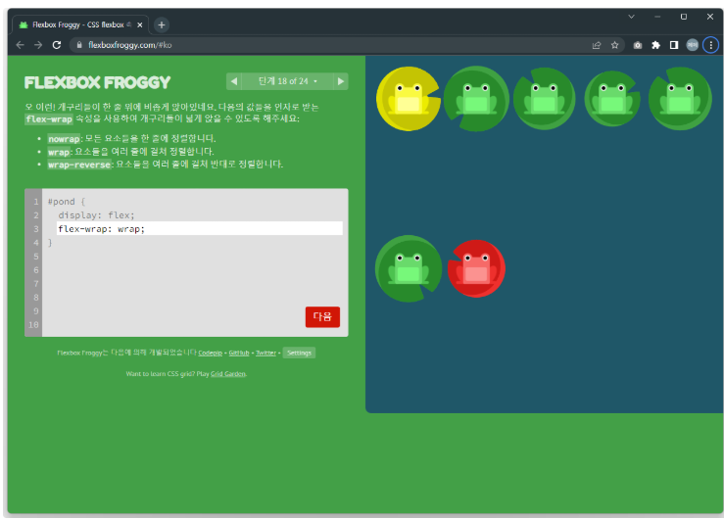Click the fifth frog in top row

pos(680,99)
